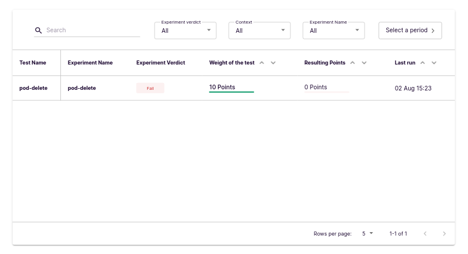The image size is (468, 254).
Task: Click the Experiment Verdict column header
Action: (x=160, y=63)
